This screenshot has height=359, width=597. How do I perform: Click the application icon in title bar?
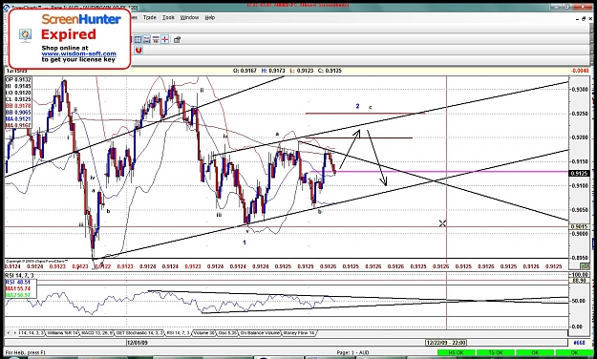(x=8, y=8)
